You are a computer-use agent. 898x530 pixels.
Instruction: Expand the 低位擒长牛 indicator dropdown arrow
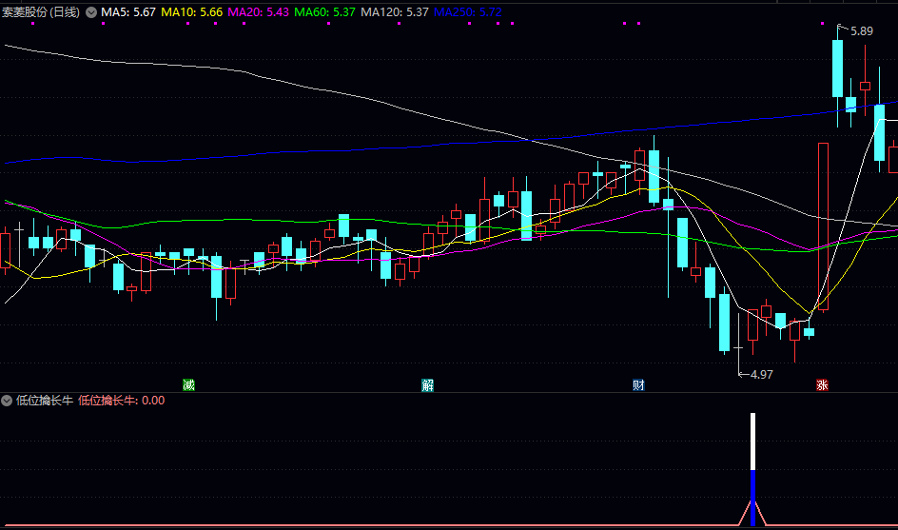[x=7, y=401]
